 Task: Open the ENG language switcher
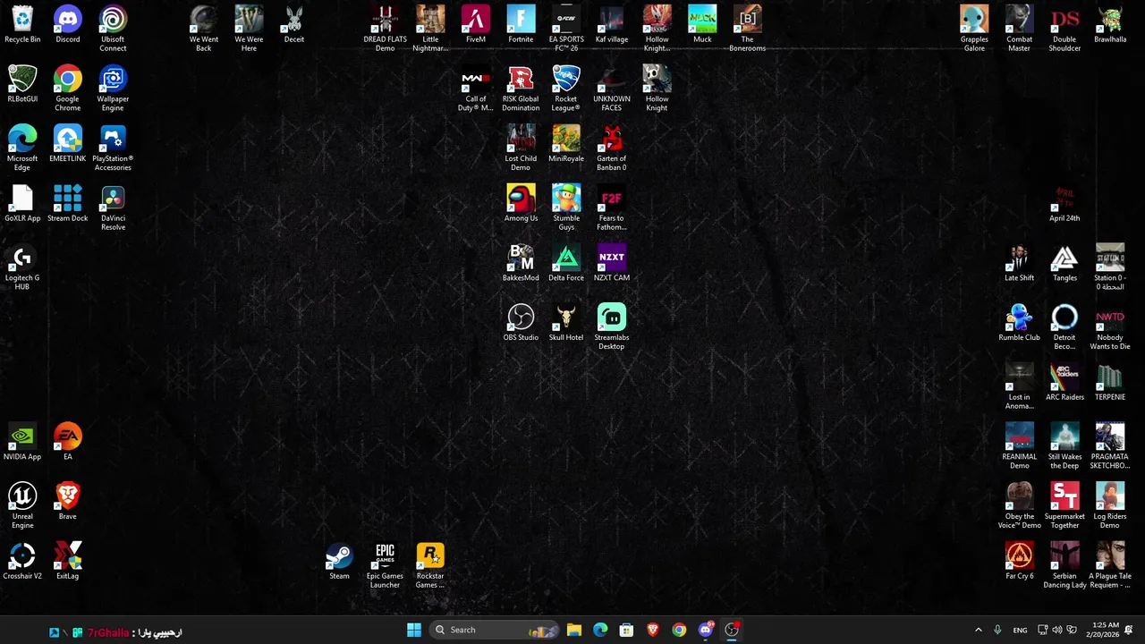(x=1020, y=630)
